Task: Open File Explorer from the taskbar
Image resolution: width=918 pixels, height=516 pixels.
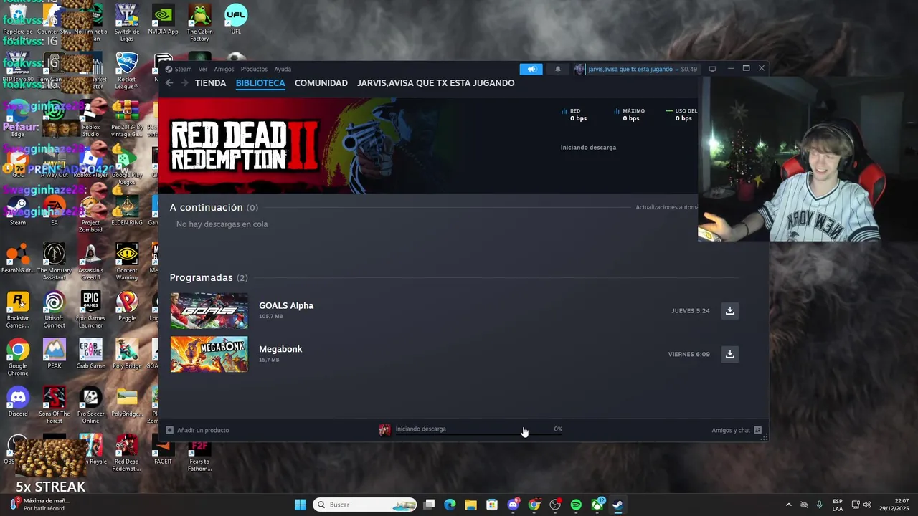Action: [x=470, y=505]
